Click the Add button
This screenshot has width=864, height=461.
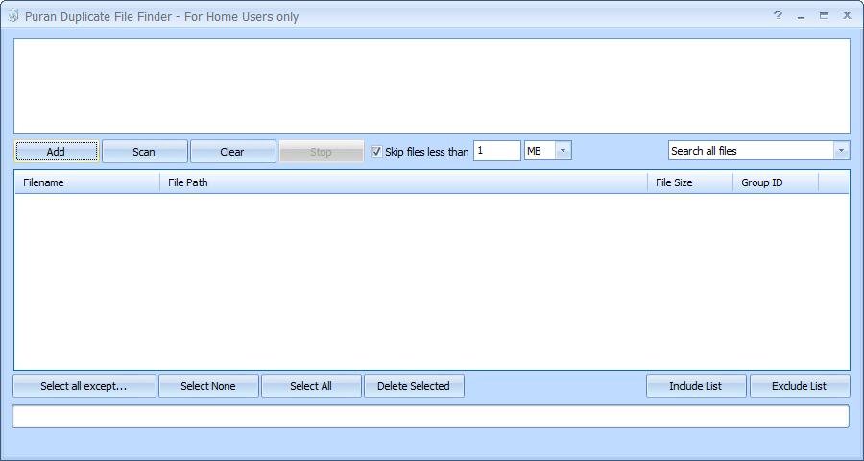57,151
